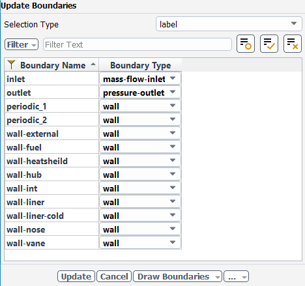Open the Filter dropdown button

tap(22, 44)
